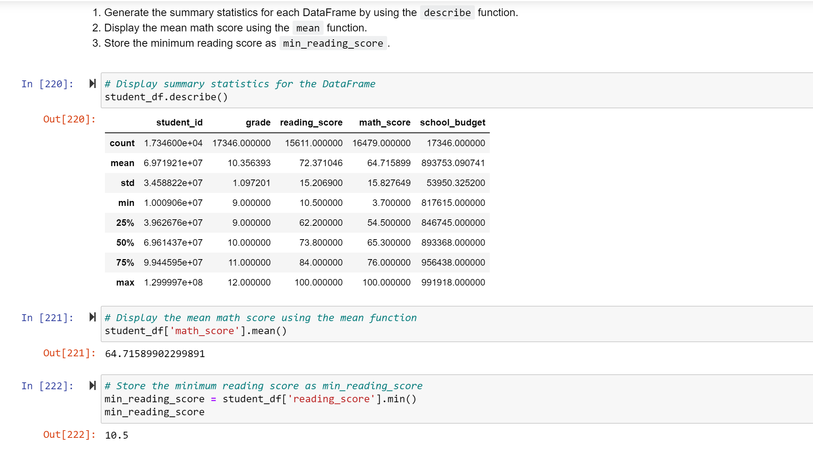The width and height of the screenshot is (813, 452).
Task: Click the Out[220] prompt label
Action: point(69,119)
